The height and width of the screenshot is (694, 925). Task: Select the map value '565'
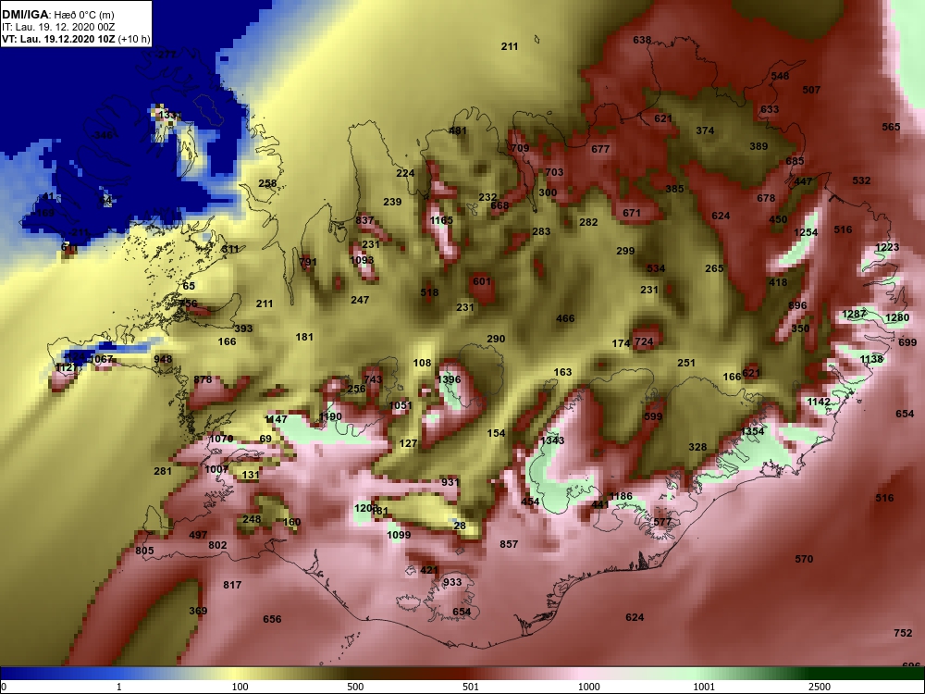[x=891, y=127]
